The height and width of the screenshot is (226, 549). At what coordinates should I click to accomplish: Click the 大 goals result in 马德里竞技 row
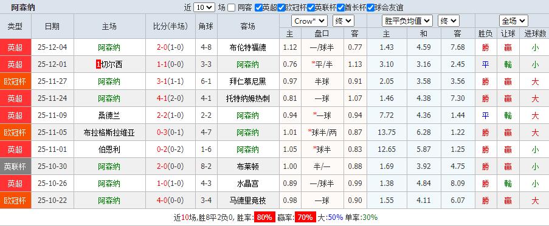(535, 201)
